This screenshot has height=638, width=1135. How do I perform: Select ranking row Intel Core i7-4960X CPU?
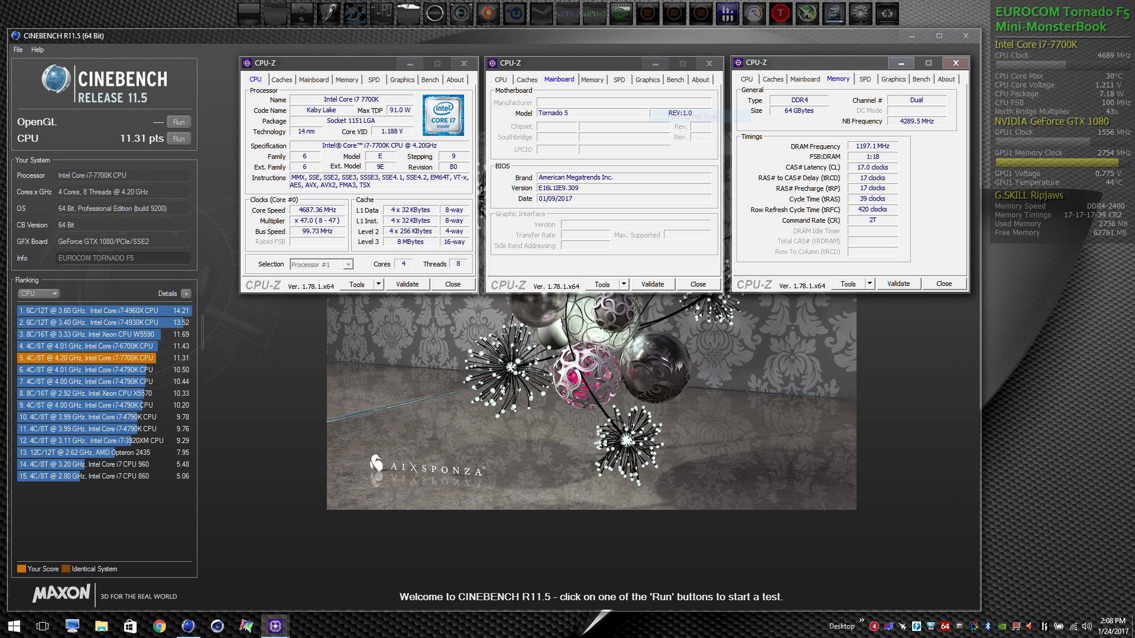[x=104, y=310]
